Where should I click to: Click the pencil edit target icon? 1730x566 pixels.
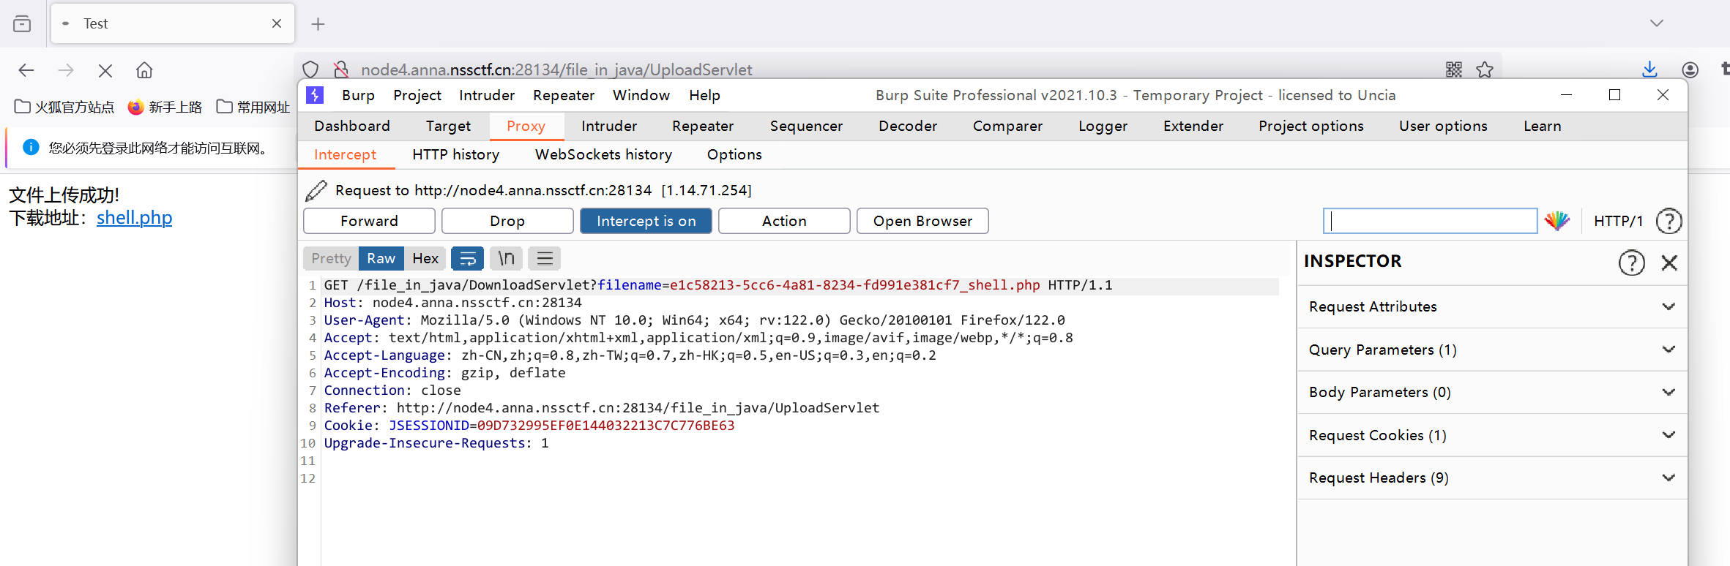point(316,191)
